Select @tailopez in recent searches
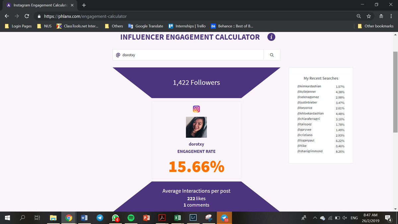 point(305,124)
